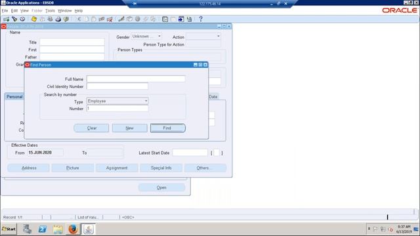
Task: Click the New record toolbar icon
Action: click(6, 19)
